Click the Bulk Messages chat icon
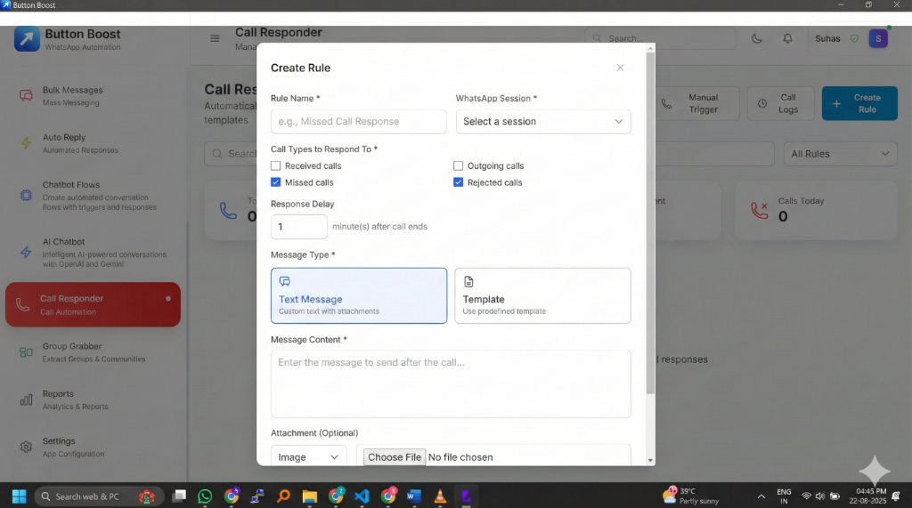912x508 pixels. click(26, 96)
